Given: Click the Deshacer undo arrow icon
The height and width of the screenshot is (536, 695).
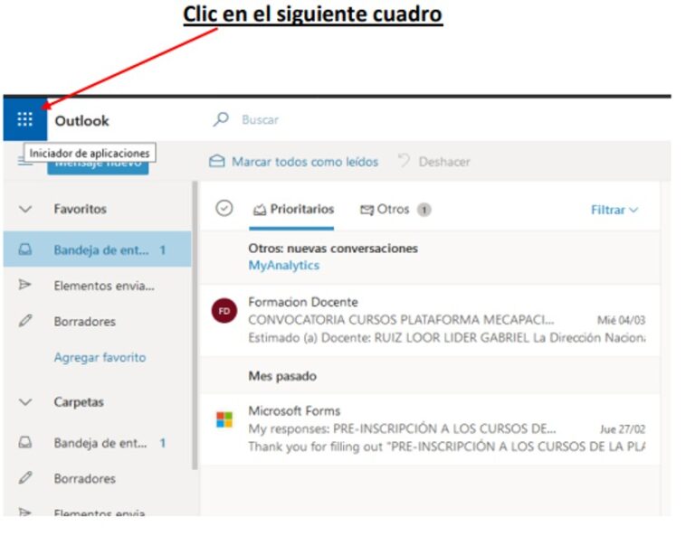Looking at the screenshot, I should (404, 160).
